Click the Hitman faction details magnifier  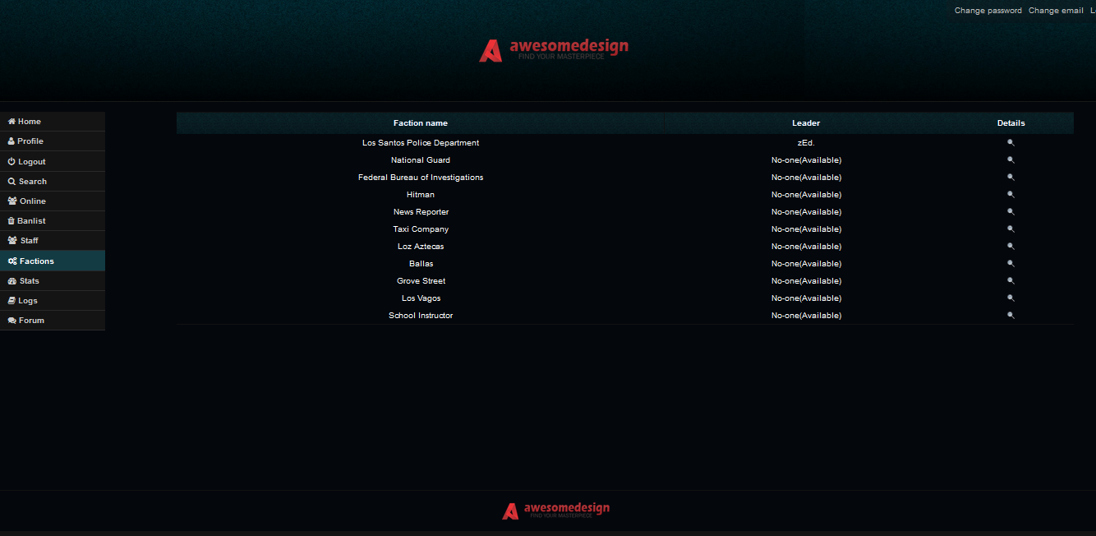pos(1011,195)
